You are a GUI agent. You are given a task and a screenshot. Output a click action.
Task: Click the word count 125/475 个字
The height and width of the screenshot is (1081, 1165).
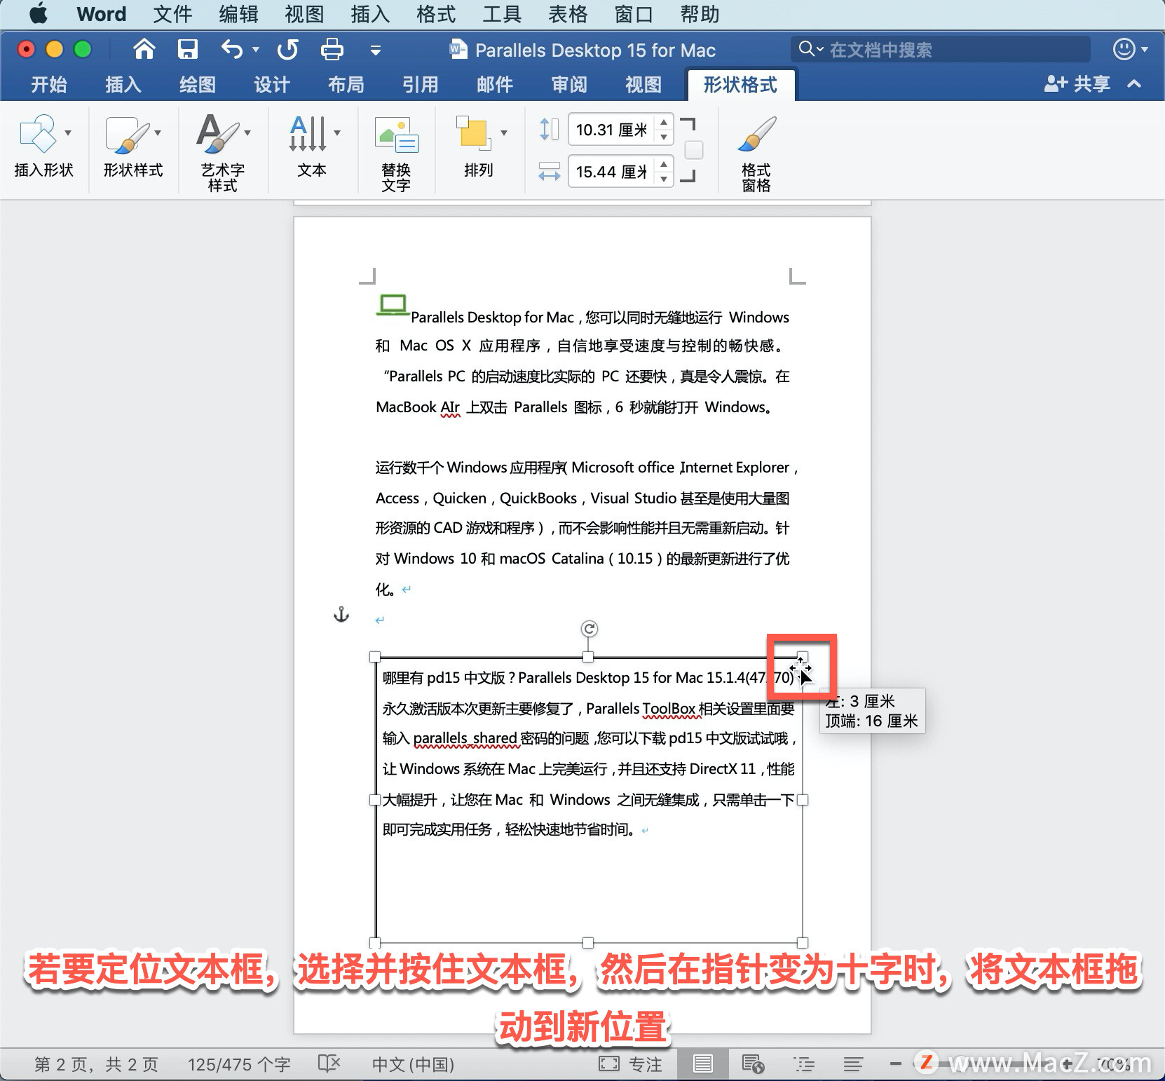click(x=239, y=1064)
